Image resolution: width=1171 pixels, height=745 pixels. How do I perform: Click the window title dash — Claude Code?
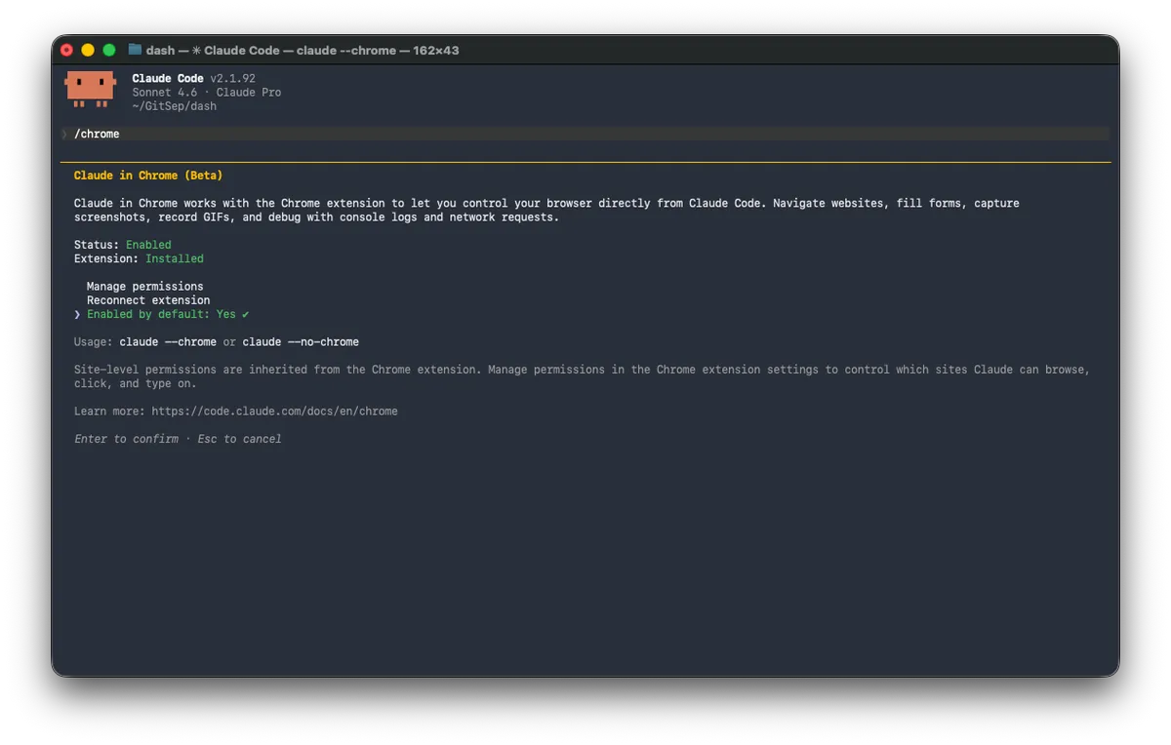pyautogui.click(x=303, y=50)
